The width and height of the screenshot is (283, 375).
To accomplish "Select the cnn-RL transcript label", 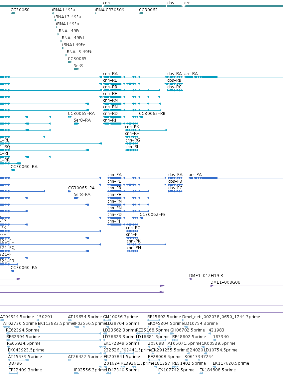I will tap(110, 80).
